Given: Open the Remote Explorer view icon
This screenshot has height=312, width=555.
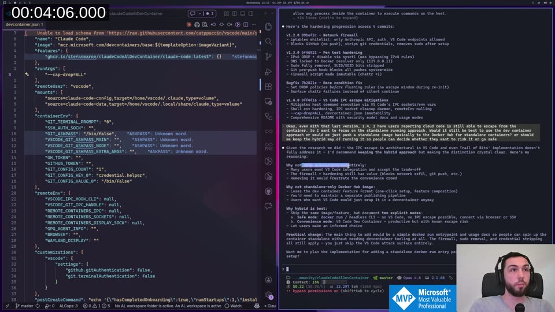Looking at the screenshot, I should [x=268, y=102].
